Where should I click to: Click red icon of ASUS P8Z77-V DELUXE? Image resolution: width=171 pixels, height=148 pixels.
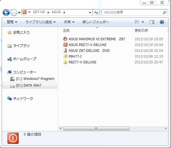click(65, 45)
